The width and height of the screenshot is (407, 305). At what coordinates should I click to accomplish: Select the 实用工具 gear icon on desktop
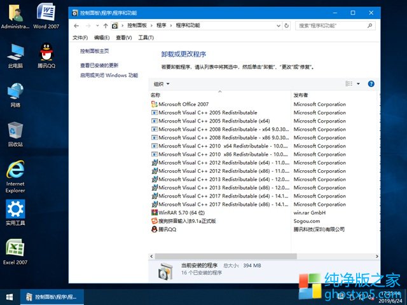coord(15,213)
